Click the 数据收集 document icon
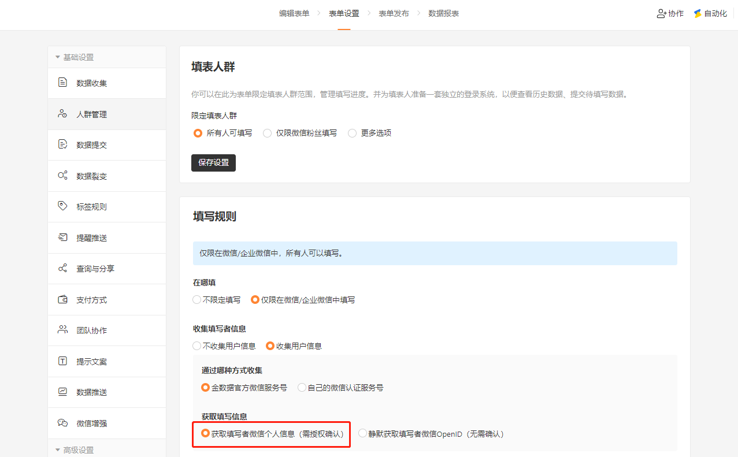The height and width of the screenshot is (457, 738). point(62,83)
